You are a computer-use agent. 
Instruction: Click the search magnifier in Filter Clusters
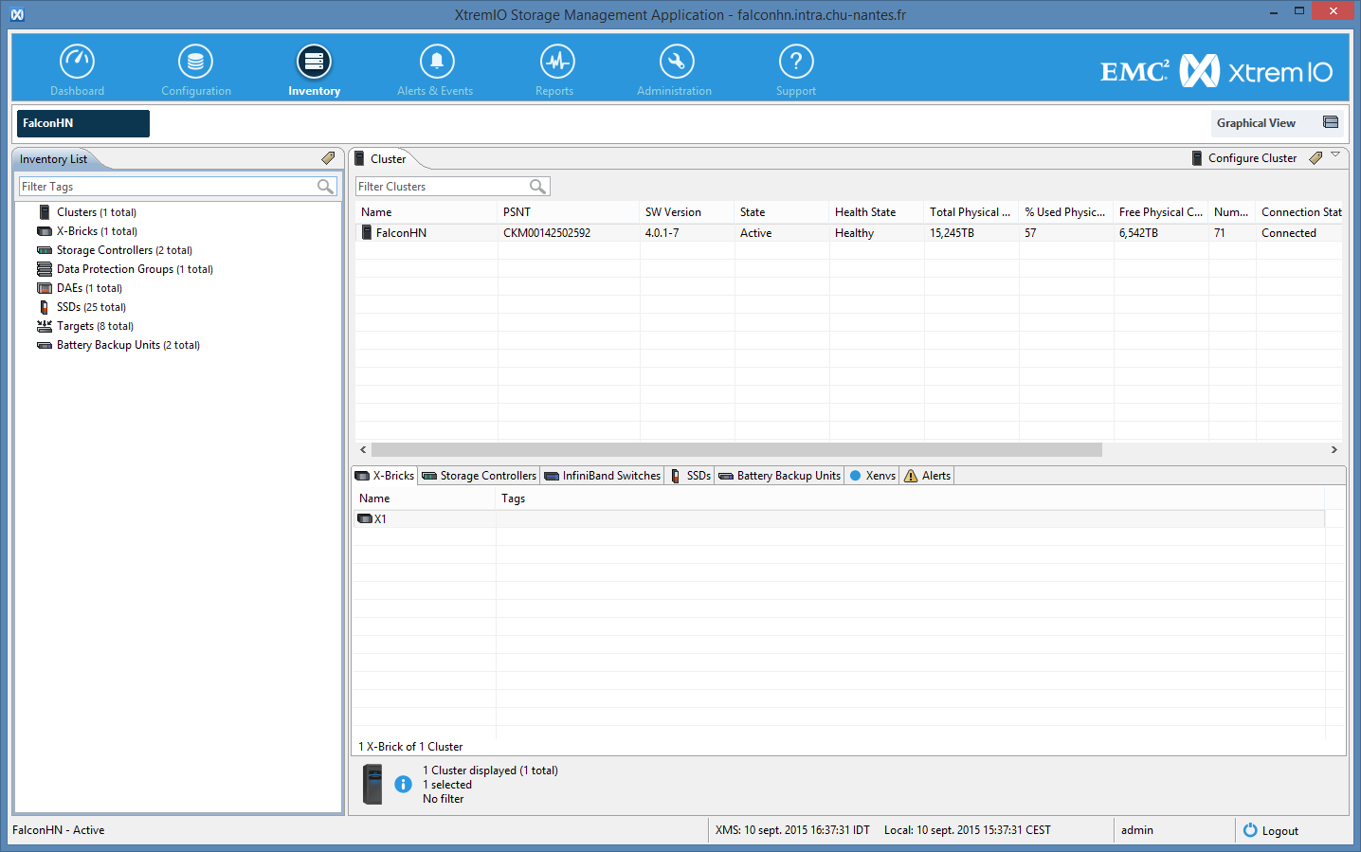tap(537, 187)
